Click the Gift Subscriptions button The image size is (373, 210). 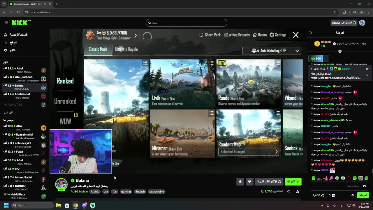(269, 181)
